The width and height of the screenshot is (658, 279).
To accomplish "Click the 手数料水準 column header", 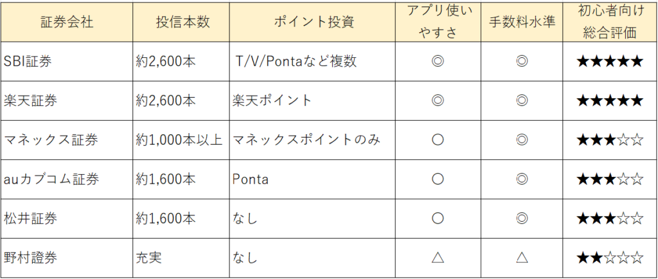I will pyautogui.click(x=522, y=21).
